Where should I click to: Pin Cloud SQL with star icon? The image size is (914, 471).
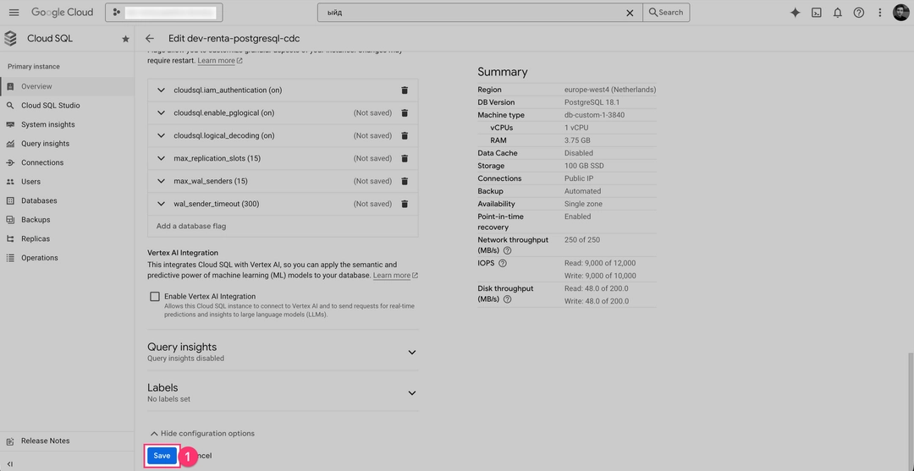tap(125, 39)
